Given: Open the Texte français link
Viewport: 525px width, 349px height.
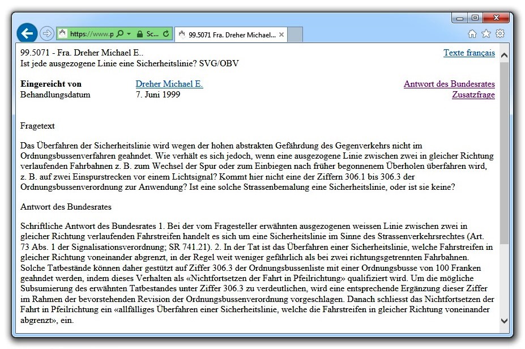Looking at the screenshot, I should tap(469, 53).
